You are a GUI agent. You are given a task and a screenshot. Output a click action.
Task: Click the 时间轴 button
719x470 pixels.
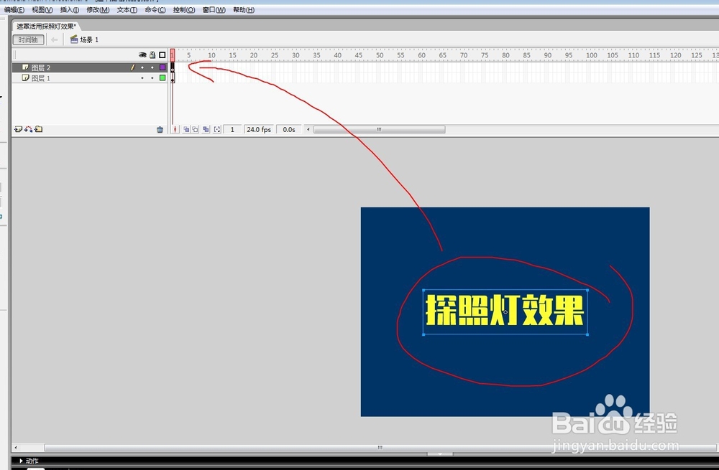pyautogui.click(x=27, y=39)
